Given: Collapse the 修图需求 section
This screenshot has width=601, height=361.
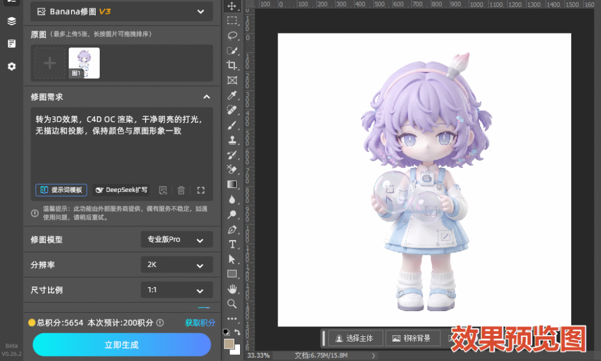Looking at the screenshot, I should click(x=207, y=97).
